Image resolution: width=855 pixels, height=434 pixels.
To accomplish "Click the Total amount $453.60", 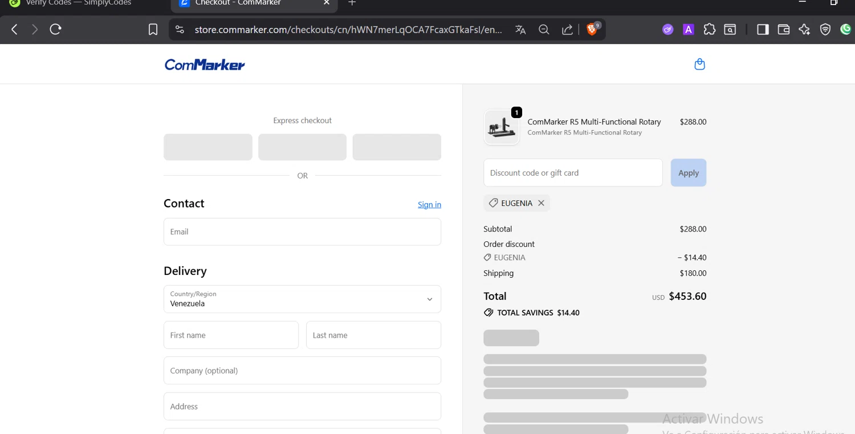I will [687, 296].
